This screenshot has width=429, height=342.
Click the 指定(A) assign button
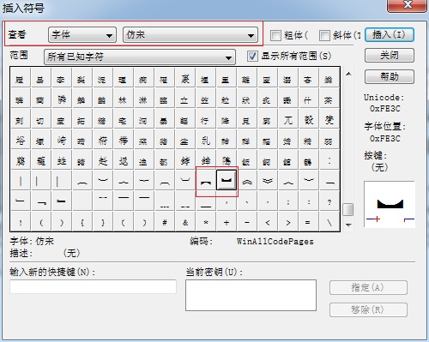tap(368, 287)
